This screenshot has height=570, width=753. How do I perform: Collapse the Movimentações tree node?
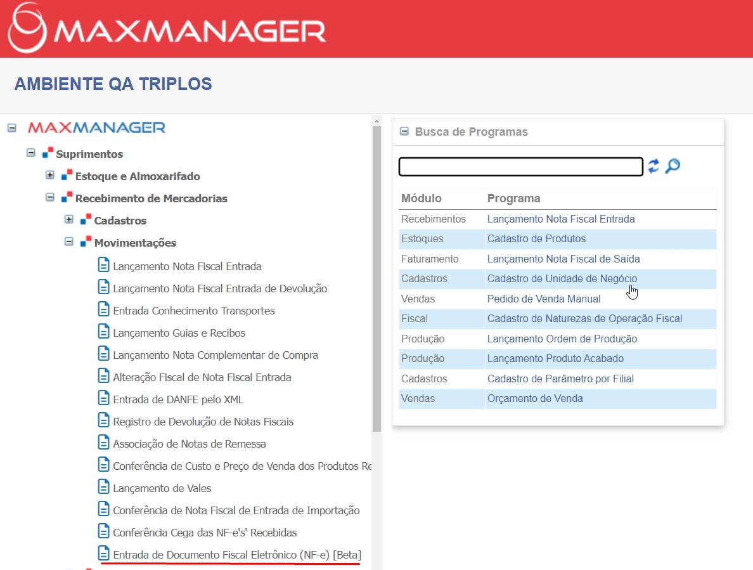(69, 242)
